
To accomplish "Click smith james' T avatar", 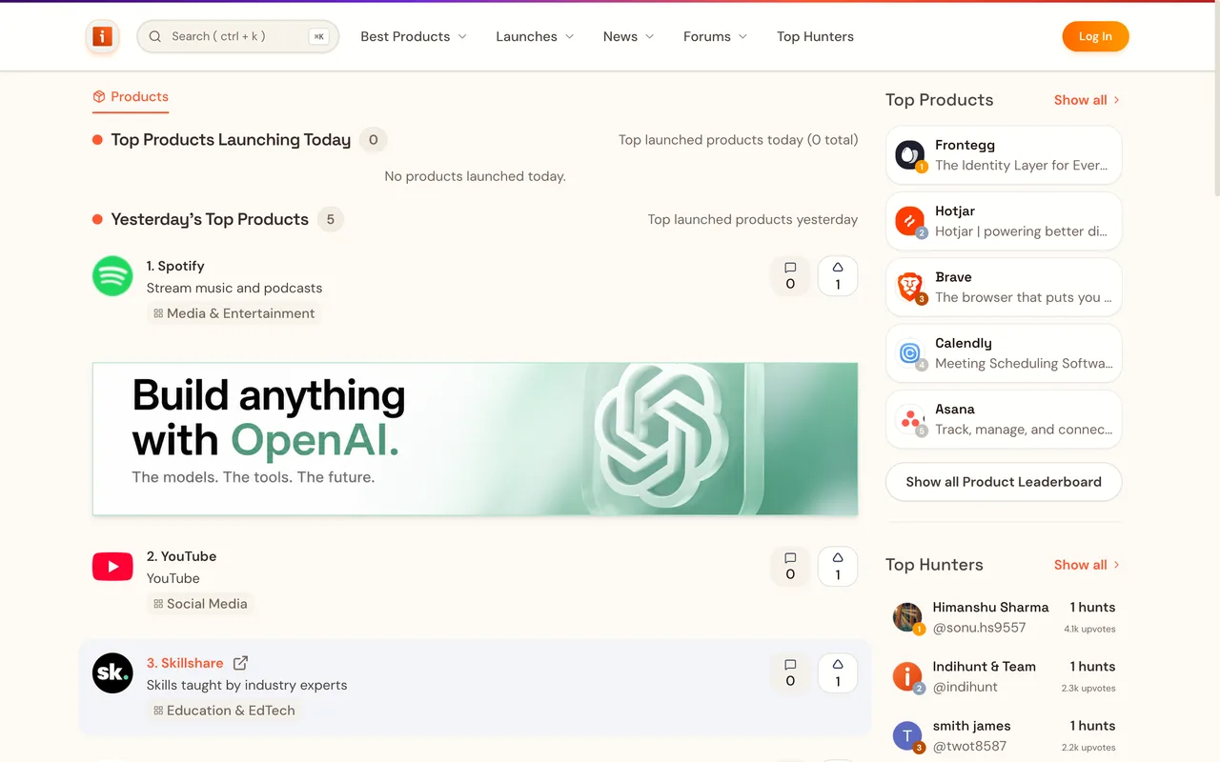I will pyautogui.click(x=907, y=735).
